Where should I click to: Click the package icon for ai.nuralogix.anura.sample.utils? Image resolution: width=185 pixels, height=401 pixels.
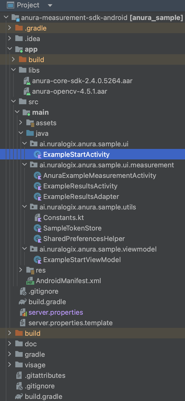click(34, 207)
